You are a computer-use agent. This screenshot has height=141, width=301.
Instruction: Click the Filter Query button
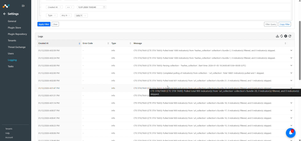(270, 24)
